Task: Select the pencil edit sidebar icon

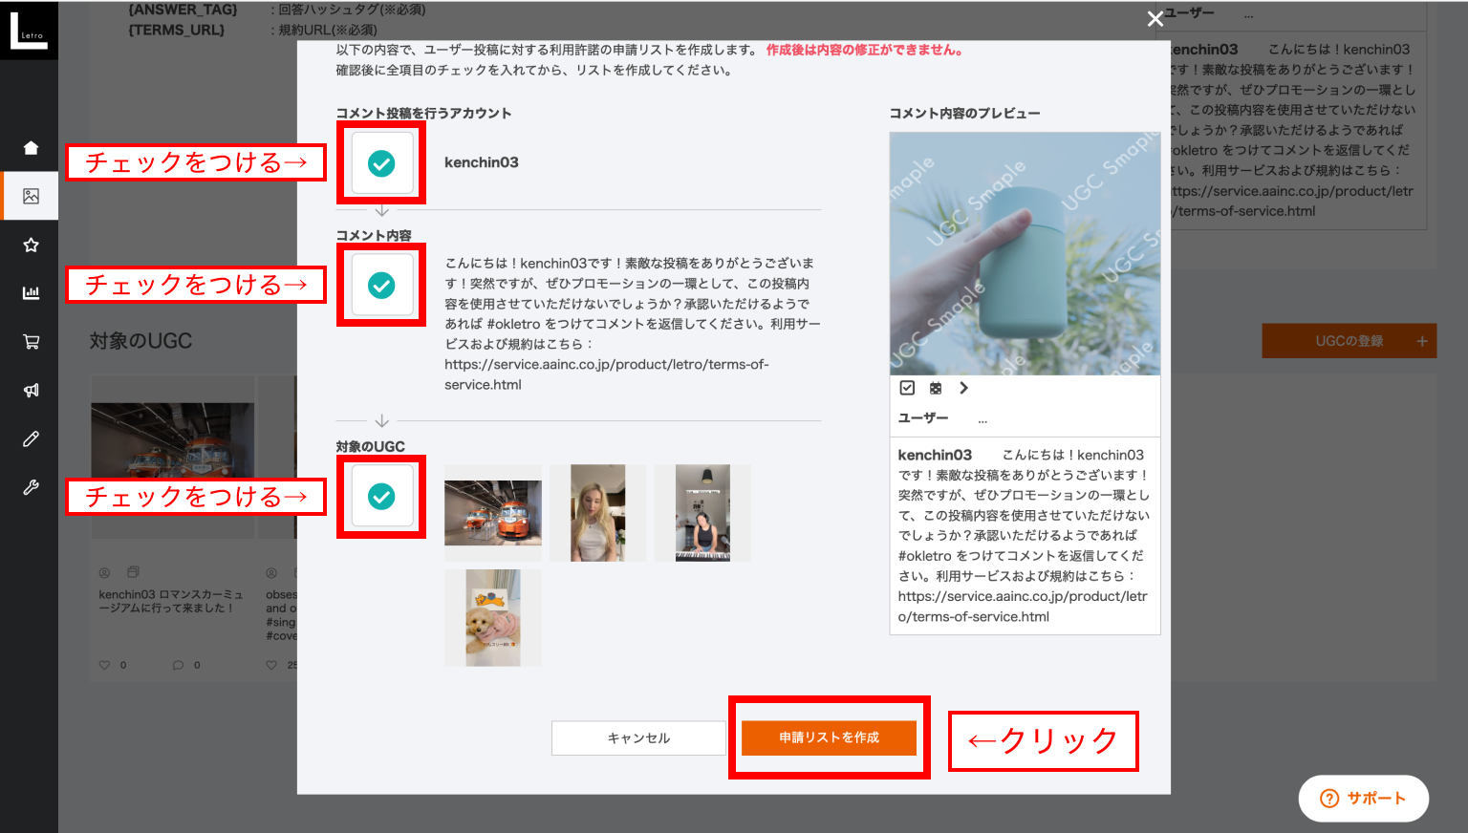Action: coord(31,438)
